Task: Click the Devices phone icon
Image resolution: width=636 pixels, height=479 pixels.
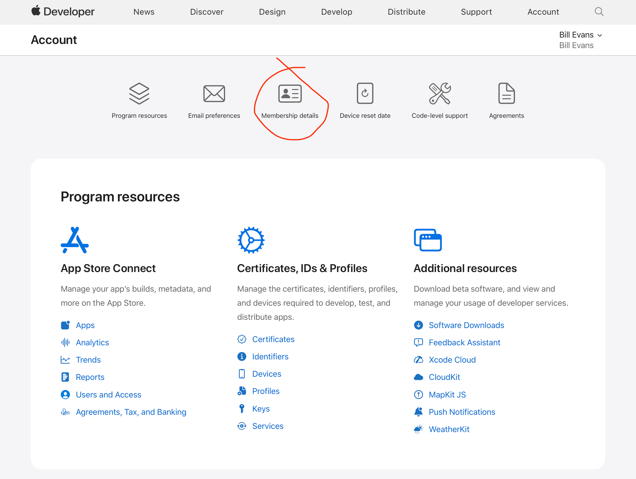Action: point(242,374)
